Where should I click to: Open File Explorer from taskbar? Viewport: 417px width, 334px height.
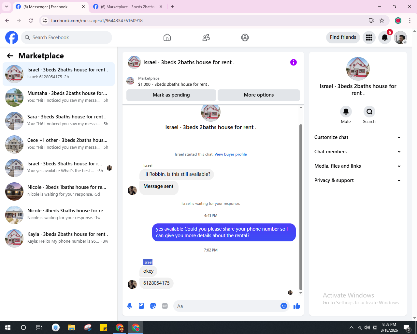[71, 327]
